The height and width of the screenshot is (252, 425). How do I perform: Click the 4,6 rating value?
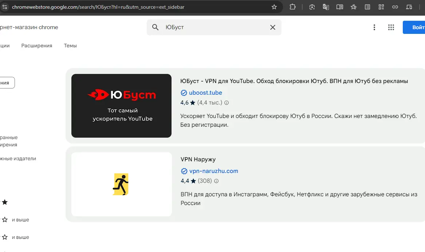[184, 103]
